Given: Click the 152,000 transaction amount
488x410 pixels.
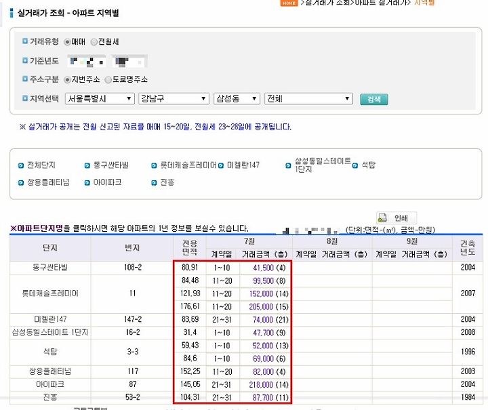Looking at the screenshot, I should pos(262,293).
